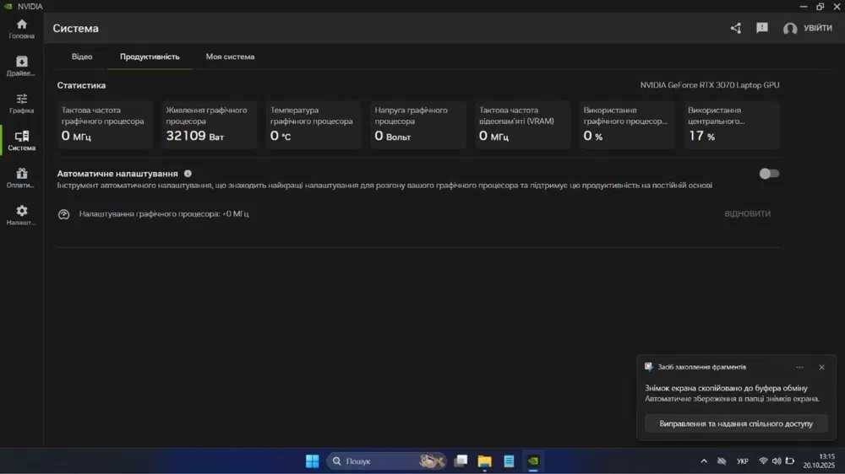This screenshot has width=845, height=474.
Task: Click the 32109 Ват power card
Action: (209, 124)
